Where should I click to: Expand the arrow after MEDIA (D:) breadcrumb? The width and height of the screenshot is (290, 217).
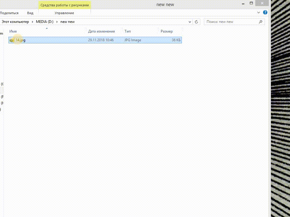[57, 22]
